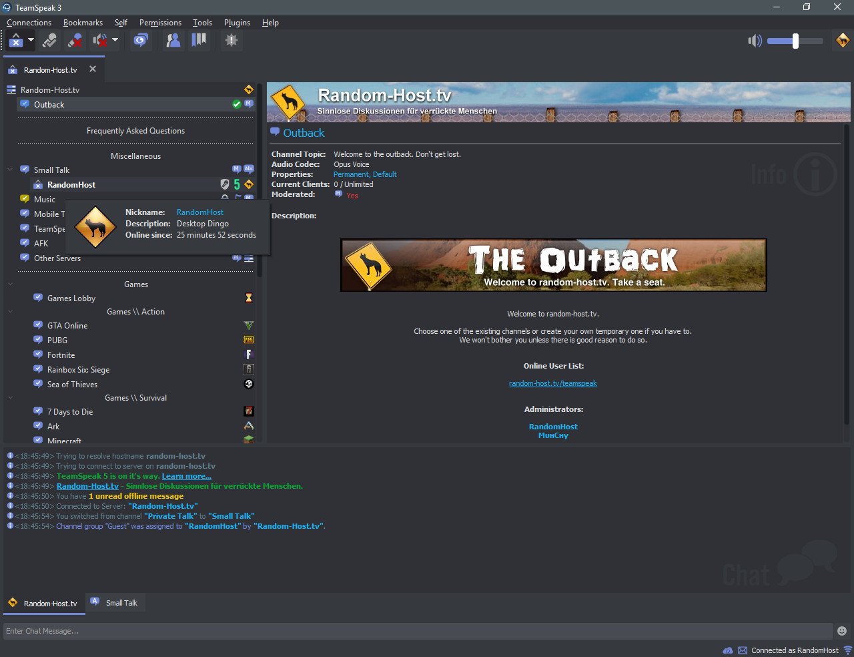
Task: Click the emoji smiley icon in chat
Action: coord(842,631)
